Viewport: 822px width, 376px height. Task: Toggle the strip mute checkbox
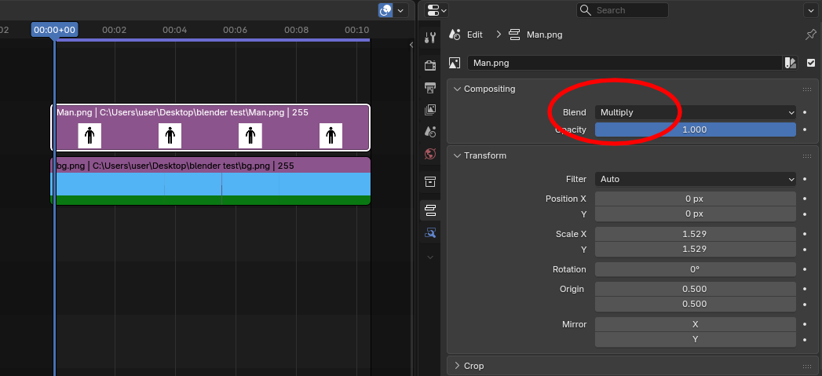coord(811,63)
